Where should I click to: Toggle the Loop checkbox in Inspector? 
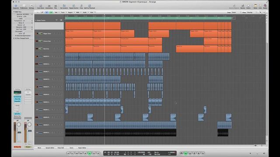pyautogui.click(x=24, y=18)
